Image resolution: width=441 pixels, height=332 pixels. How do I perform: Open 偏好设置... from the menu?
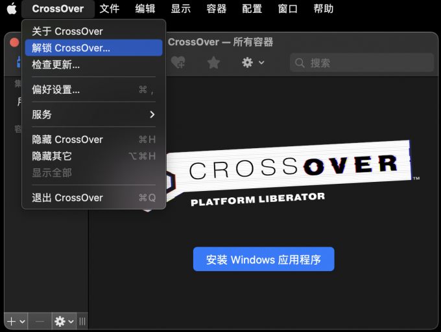93,89
